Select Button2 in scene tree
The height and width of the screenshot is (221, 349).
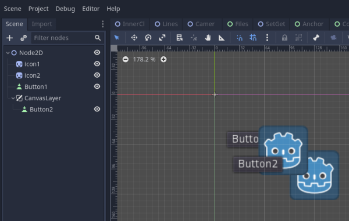tap(41, 110)
